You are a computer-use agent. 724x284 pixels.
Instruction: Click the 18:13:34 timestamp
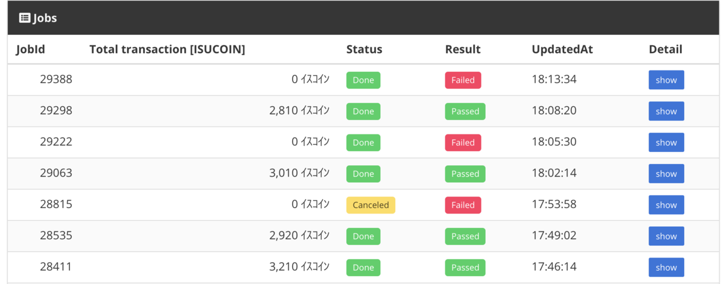[554, 79]
